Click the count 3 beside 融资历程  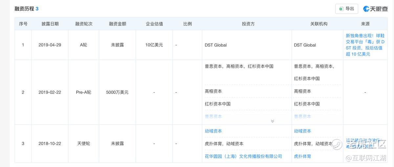pos(37,9)
